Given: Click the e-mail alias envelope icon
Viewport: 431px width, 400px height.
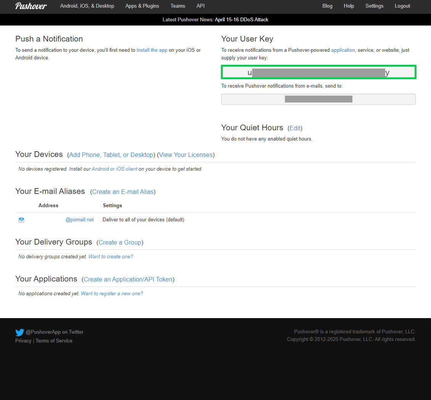Looking at the screenshot, I should (21, 220).
